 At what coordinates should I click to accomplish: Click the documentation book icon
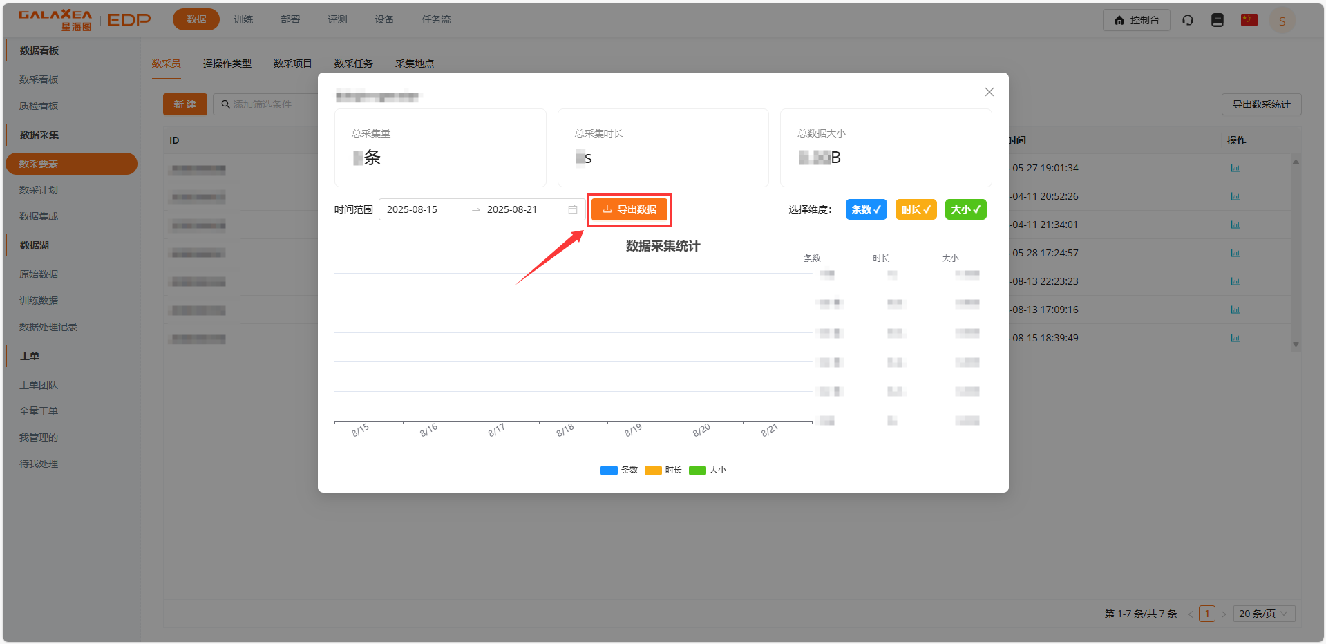1218,20
